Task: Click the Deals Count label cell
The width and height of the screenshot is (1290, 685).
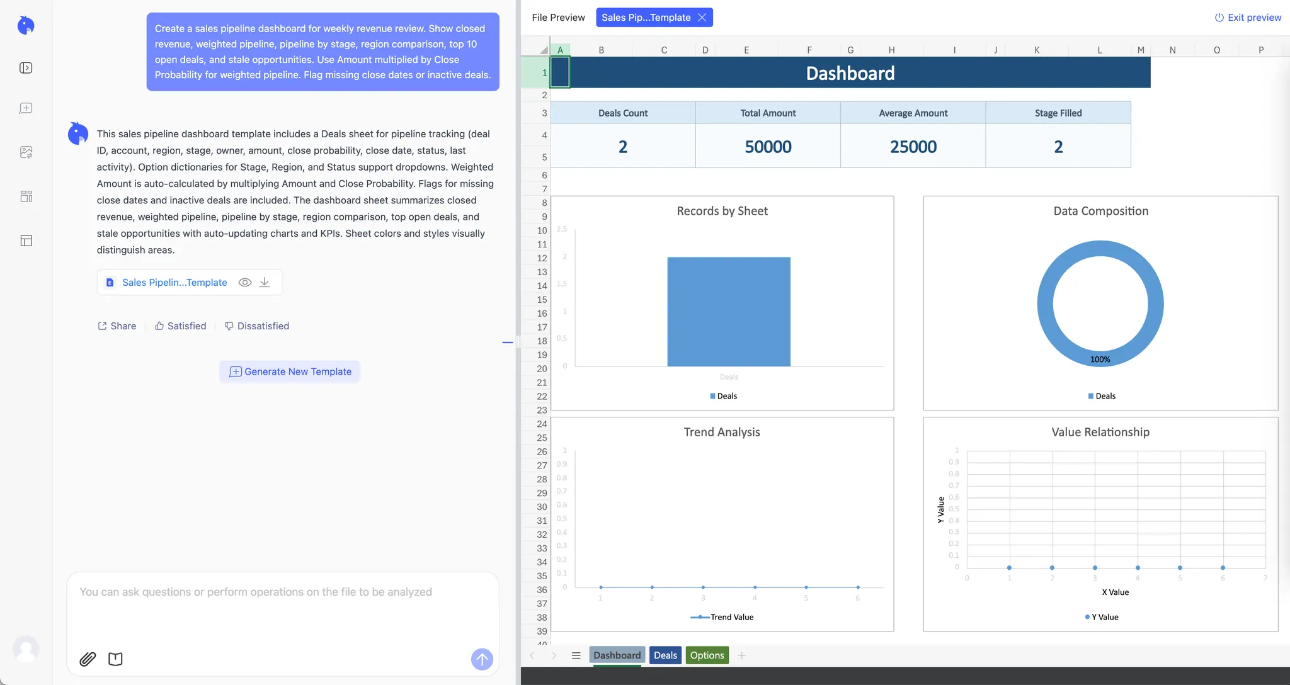Action: point(623,113)
